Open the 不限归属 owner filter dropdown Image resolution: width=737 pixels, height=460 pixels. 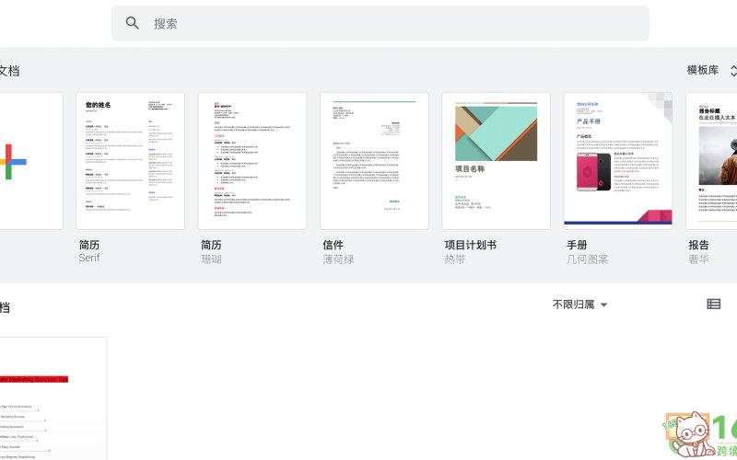click(580, 305)
